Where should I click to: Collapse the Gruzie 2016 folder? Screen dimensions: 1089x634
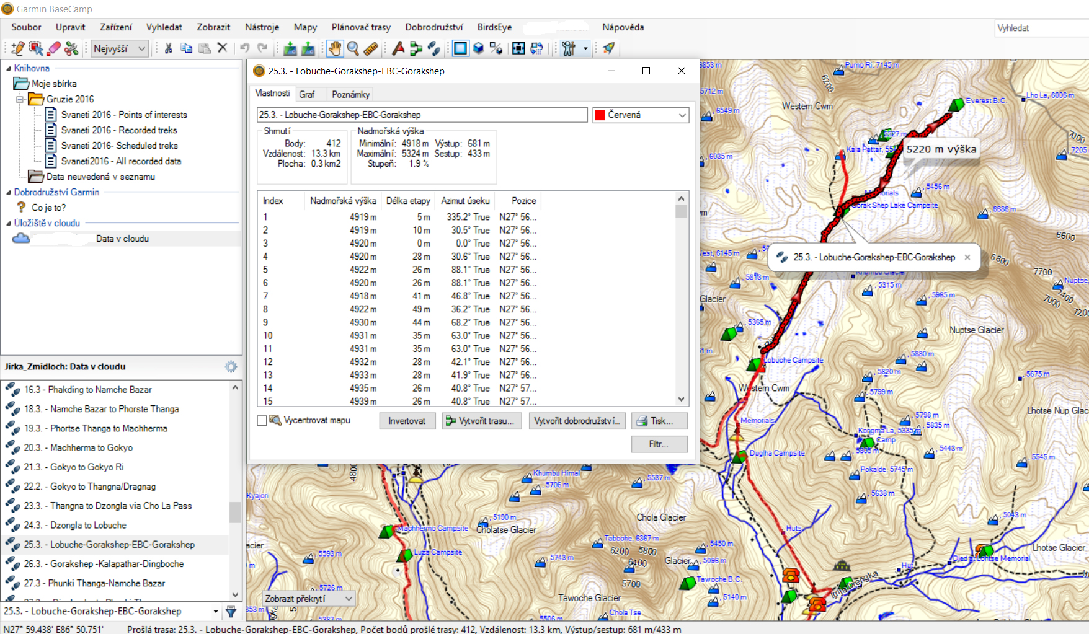tap(20, 99)
